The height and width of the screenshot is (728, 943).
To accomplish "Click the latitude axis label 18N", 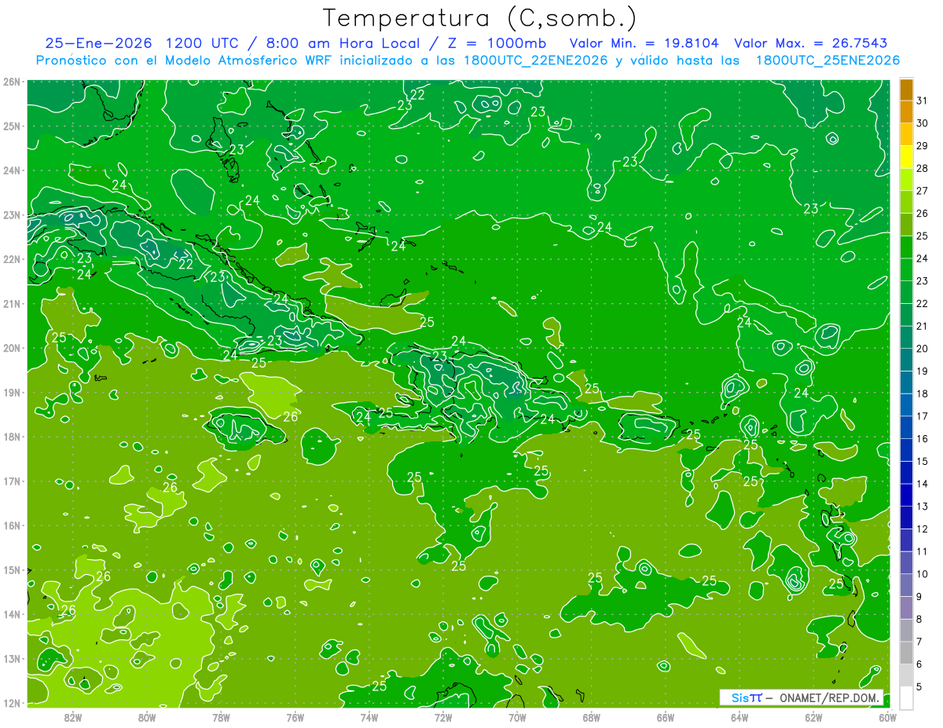I will (x=12, y=437).
